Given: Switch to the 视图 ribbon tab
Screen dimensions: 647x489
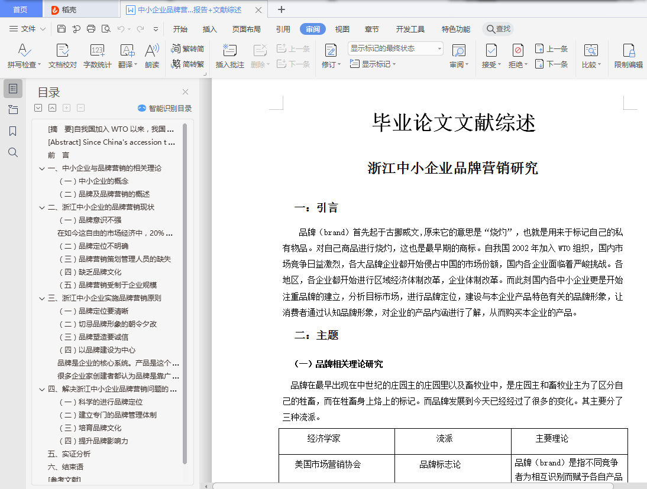Looking at the screenshot, I should click(342, 29).
